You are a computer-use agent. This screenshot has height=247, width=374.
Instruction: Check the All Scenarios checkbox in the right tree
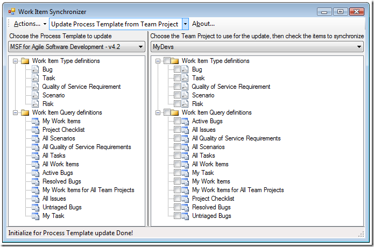coord(177,147)
